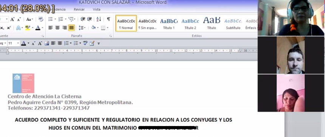Open the Vista ribbon tab
The width and height of the screenshot is (325, 137).
coord(97,9)
